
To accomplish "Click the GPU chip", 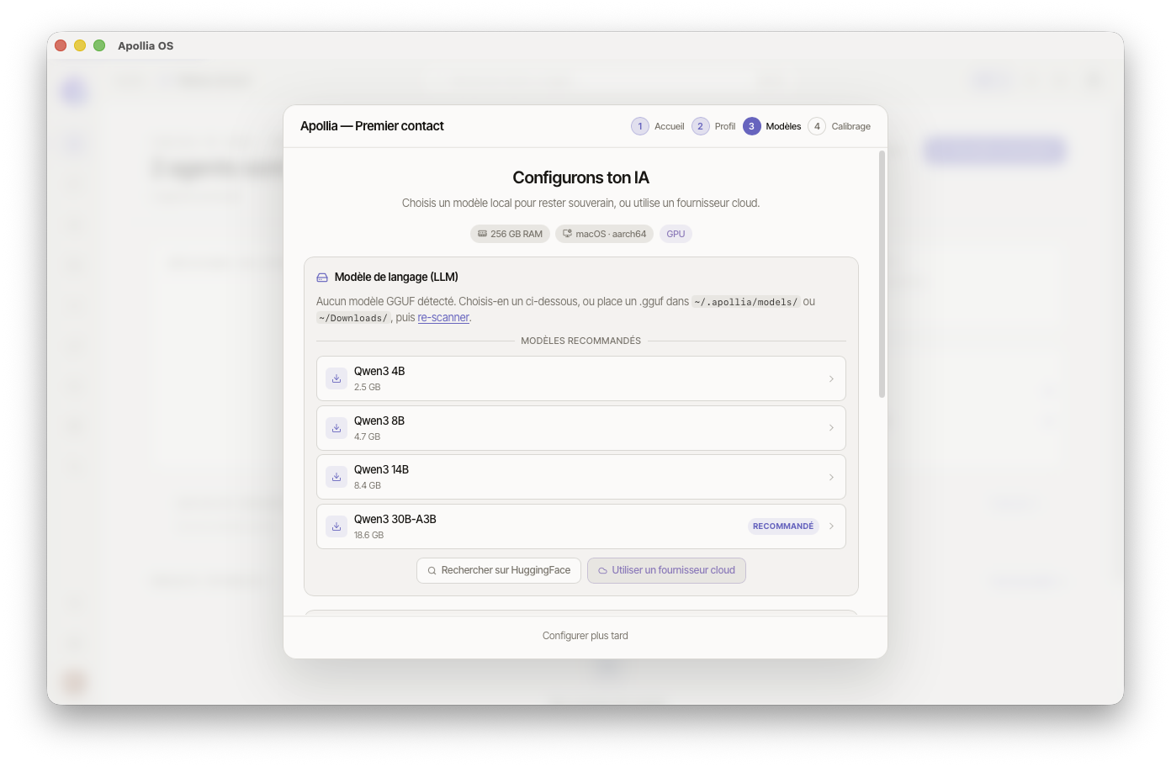I will click(x=676, y=234).
